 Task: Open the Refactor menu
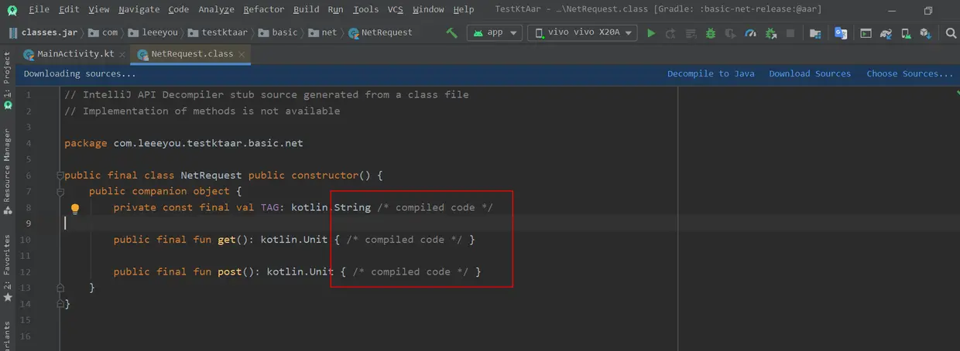[x=264, y=9]
